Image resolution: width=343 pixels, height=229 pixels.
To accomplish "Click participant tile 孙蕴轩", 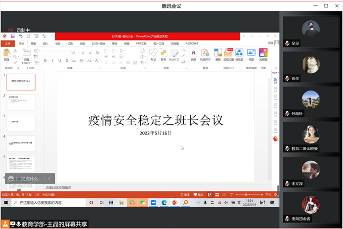I will pyautogui.click(x=311, y=102).
